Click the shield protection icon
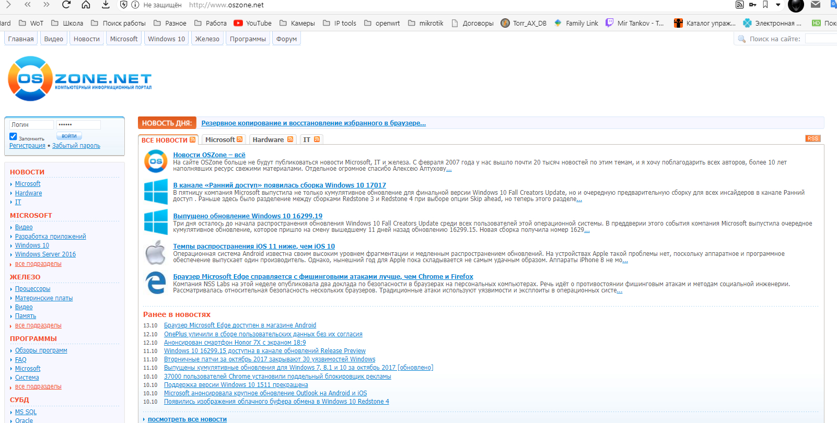Image resolution: width=837 pixels, height=423 pixels. pos(124,5)
